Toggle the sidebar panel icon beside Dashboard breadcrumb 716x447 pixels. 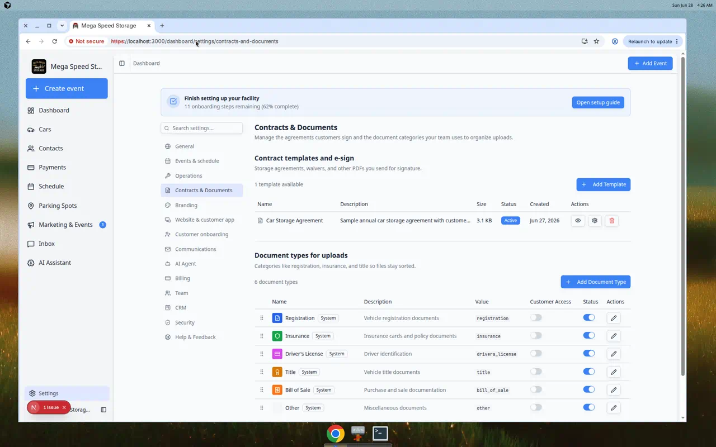click(122, 63)
